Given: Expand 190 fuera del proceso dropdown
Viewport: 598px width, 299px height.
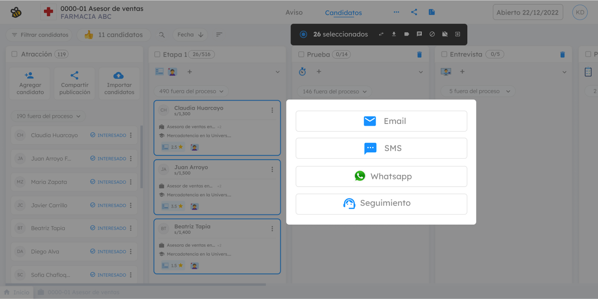Looking at the screenshot, I should pyautogui.click(x=49, y=116).
